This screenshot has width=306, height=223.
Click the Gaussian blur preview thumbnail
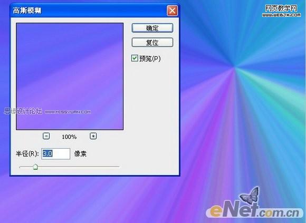[70, 76]
